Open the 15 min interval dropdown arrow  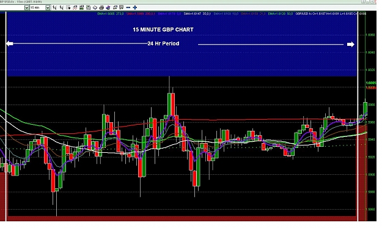(x=48, y=8)
